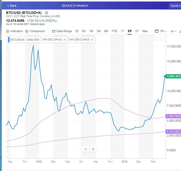Select the YTD range tab
The height and width of the screenshot is (171, 181).
pos(114,31)
